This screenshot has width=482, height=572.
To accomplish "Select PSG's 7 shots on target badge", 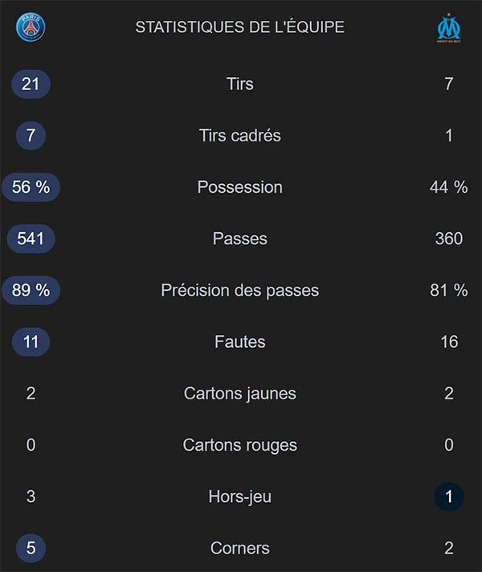I will pos(31,135).
